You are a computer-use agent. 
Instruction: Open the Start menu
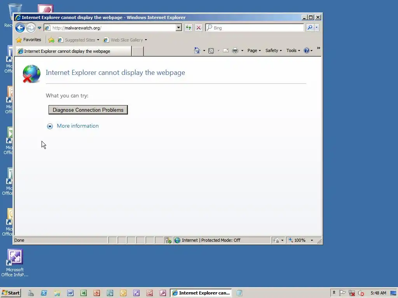click(10, 293)
